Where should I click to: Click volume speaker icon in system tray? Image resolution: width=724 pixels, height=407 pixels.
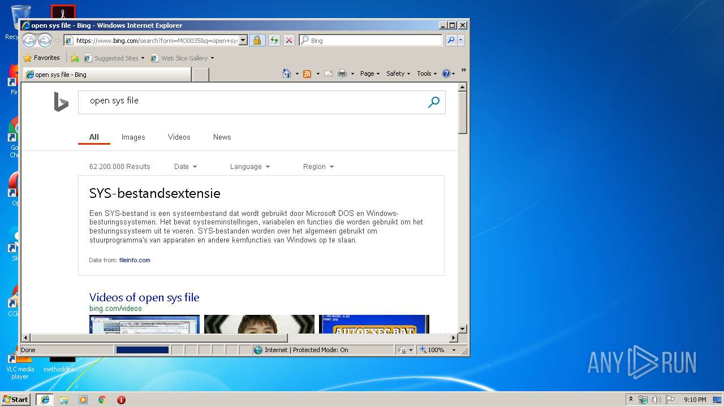tap(657, 400)
